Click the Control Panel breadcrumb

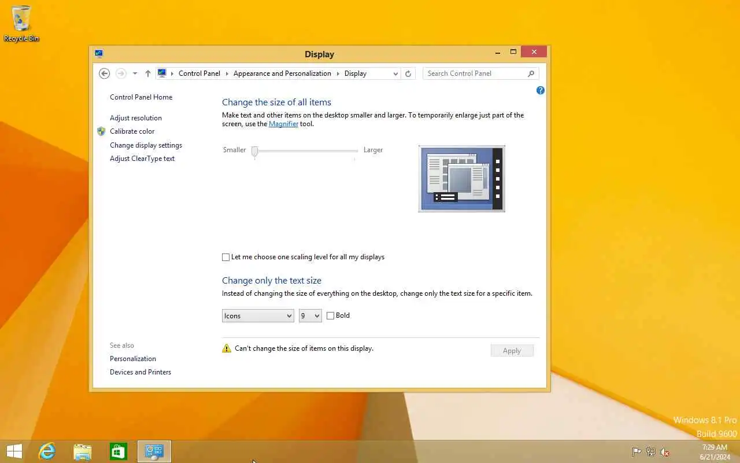(199, 74)
